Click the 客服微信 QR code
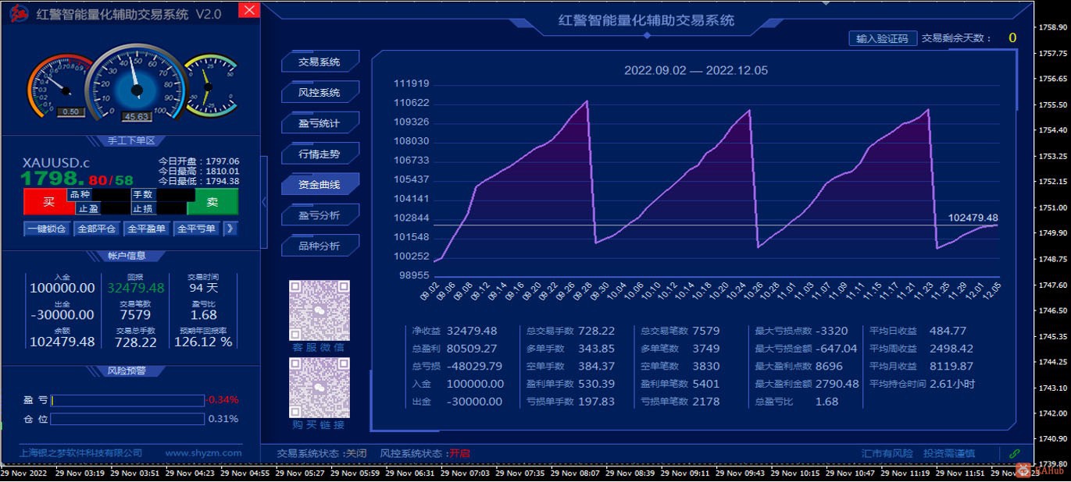Screen dimensions: 1071x482 [320, 310]
